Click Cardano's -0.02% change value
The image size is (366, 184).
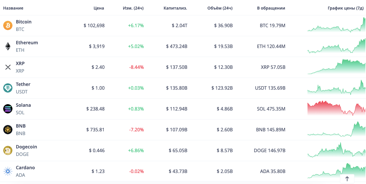[136, 171]
